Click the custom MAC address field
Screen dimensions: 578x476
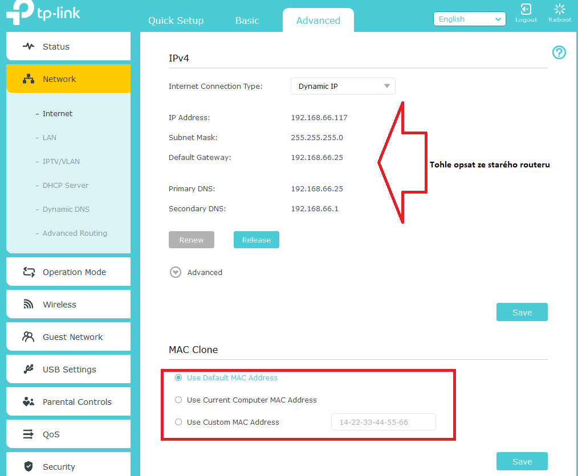(x=384, y=422)
